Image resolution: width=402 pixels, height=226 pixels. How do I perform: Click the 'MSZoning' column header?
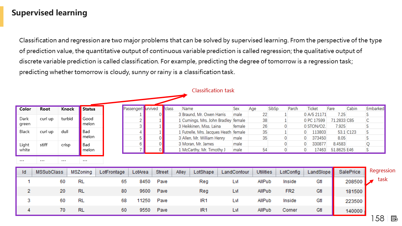81,172
